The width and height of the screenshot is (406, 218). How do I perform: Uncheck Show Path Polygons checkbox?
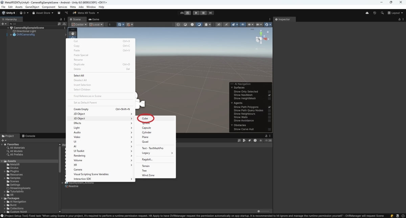(x=269, y=107)
